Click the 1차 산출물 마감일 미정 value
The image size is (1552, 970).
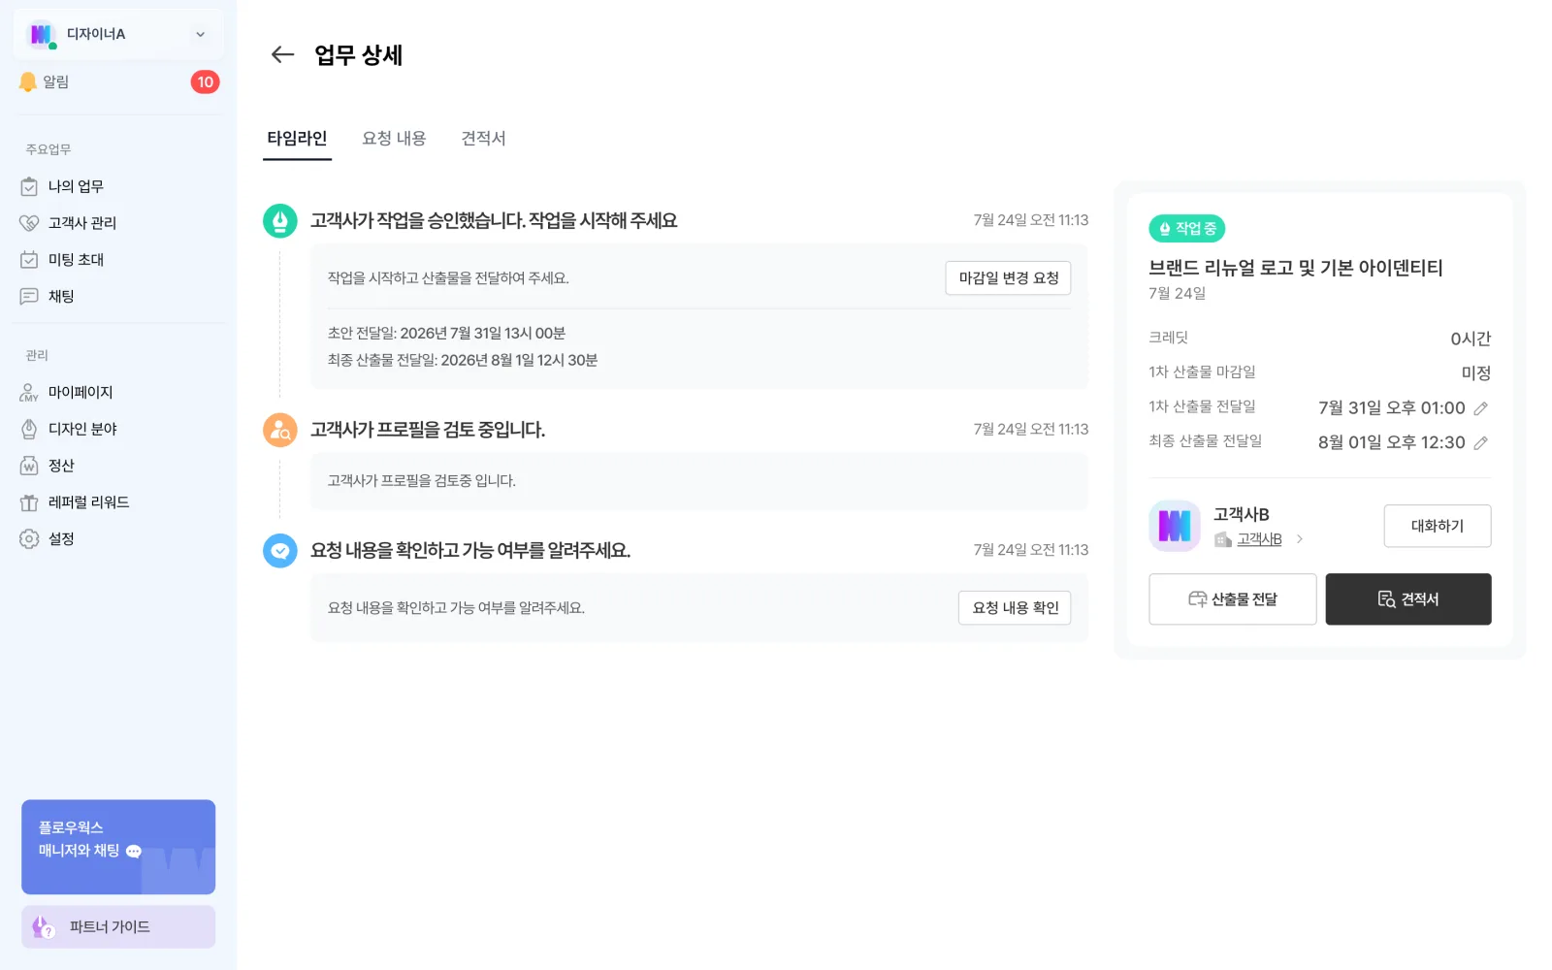1476,373
